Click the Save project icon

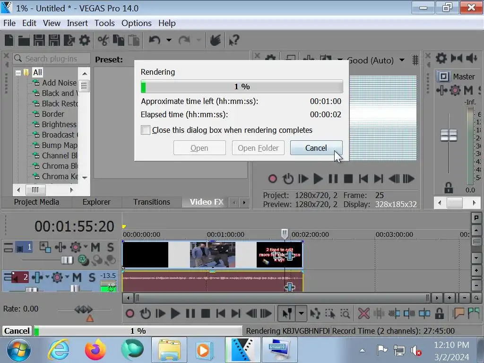39,40
